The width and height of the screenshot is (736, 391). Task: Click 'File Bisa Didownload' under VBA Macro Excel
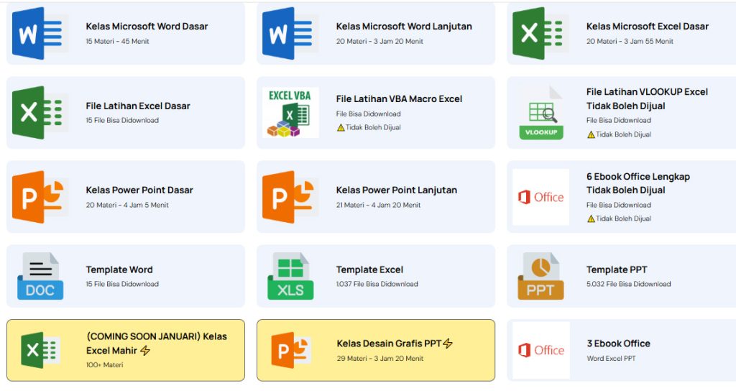(x=369, y=114)
